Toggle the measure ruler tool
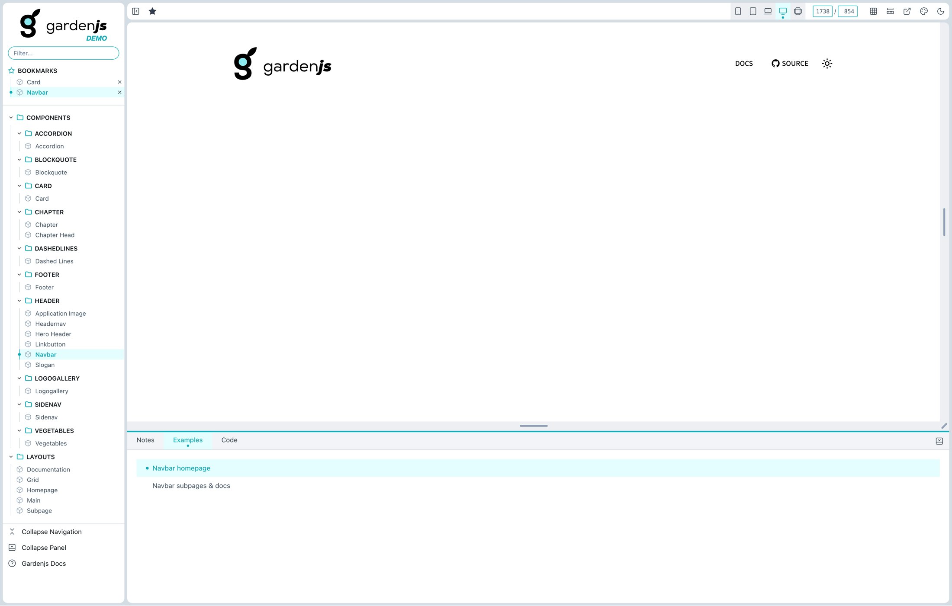Image resolution: width=952 pixels, height=606 pixels. (890, 11)
